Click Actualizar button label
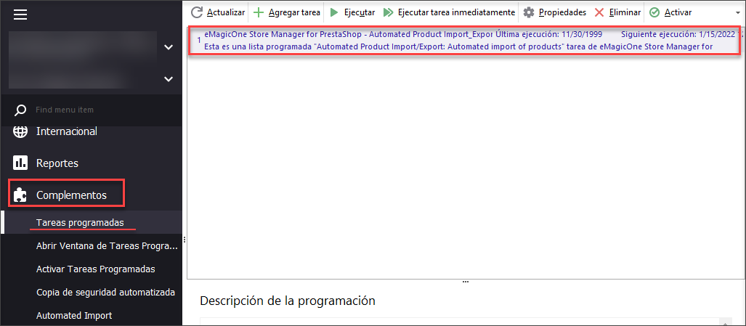 226,12
